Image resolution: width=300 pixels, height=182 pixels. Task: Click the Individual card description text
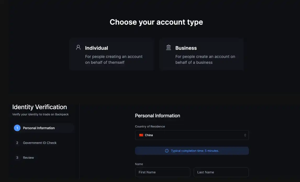pos(114,60)
